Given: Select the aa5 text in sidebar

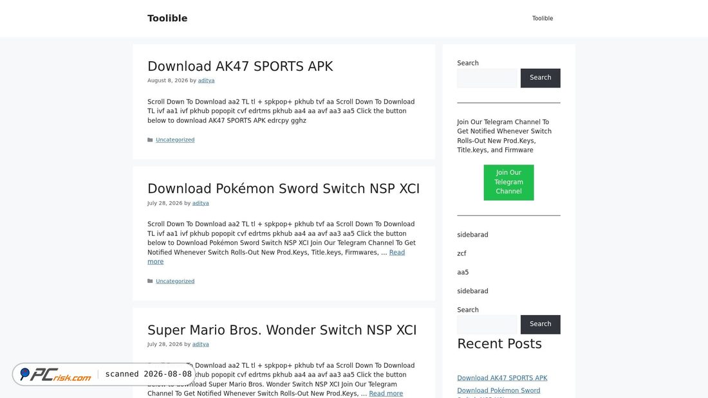Looking at the screenshot, I should click(463, 273).
